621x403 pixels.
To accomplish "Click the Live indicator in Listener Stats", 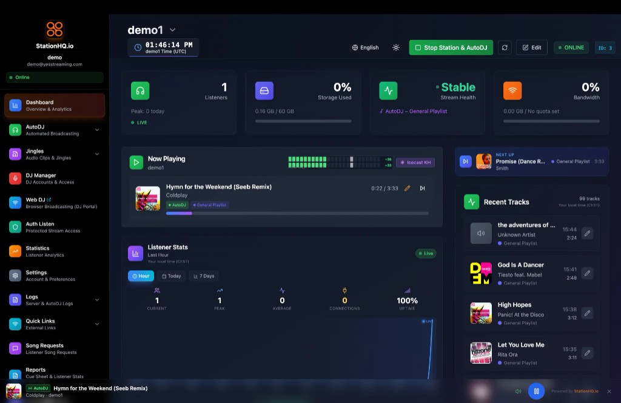I will coord(426,253).
